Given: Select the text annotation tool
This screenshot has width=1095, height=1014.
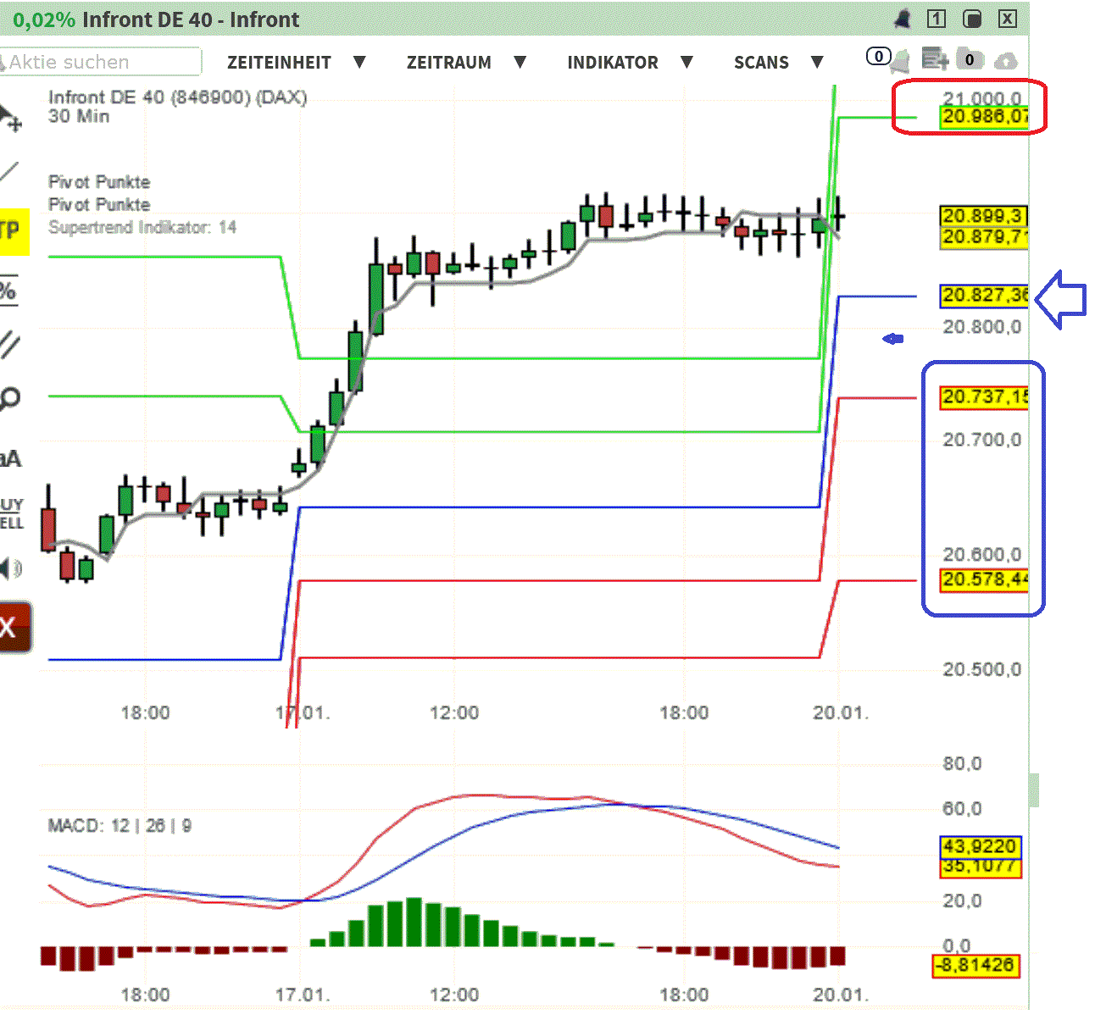Looking at the screenshot, I should tap(13, 457).
